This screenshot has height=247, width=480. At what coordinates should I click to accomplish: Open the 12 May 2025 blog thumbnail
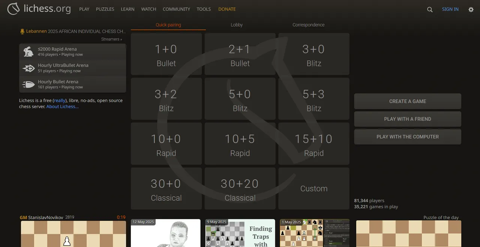click(x=166, y=233)
